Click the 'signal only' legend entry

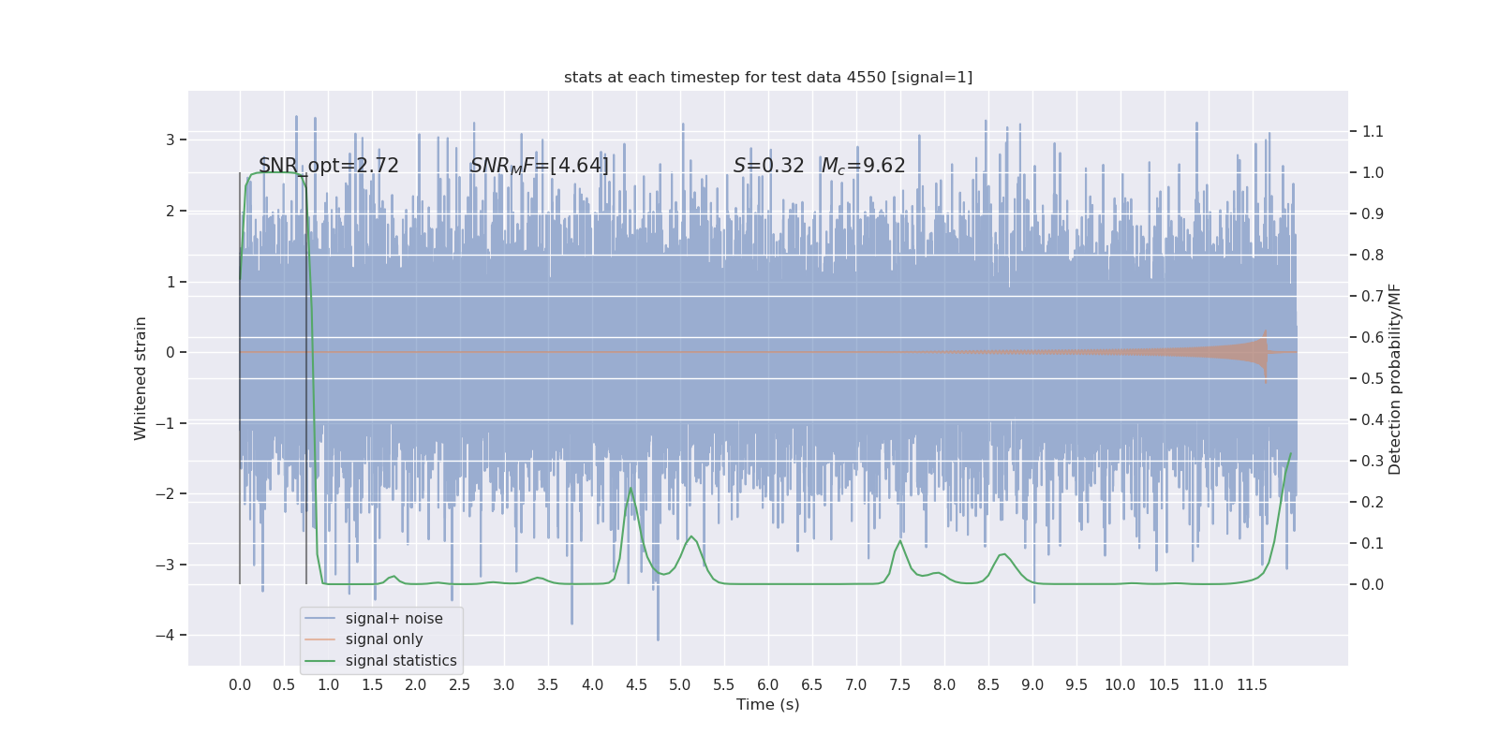tap(384, 639)
